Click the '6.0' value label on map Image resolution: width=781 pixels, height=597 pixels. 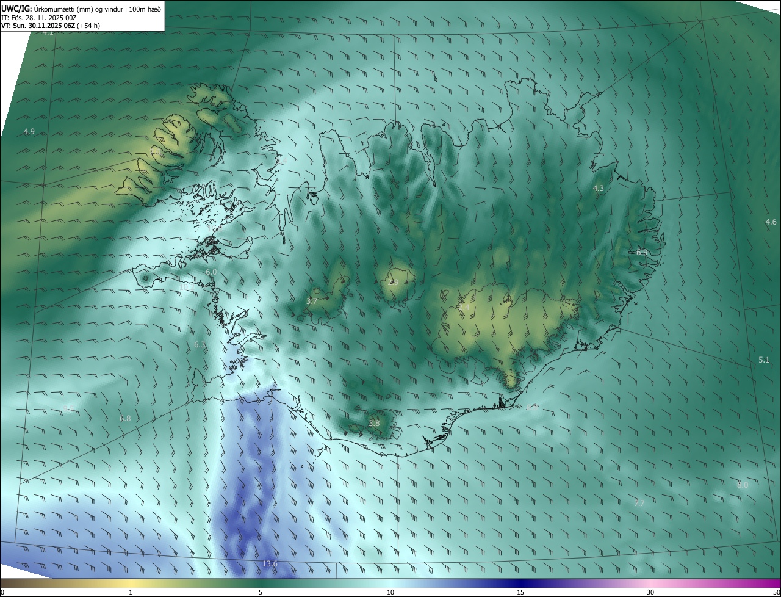click(x=211, y=272)
